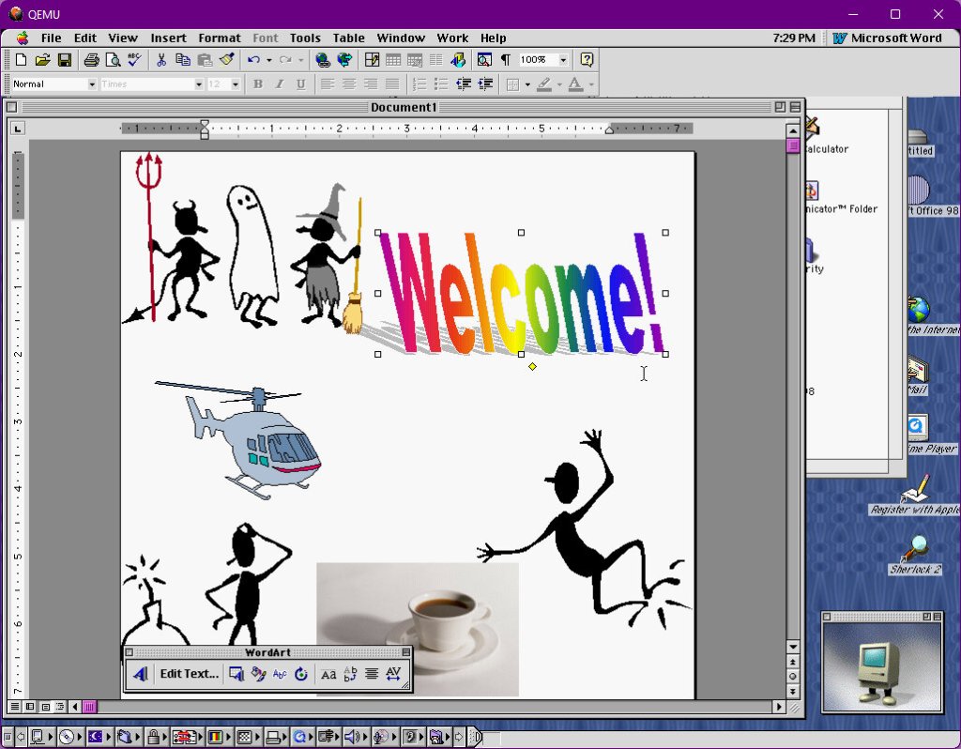Open the Insert menu

click(x=168, y=38)
